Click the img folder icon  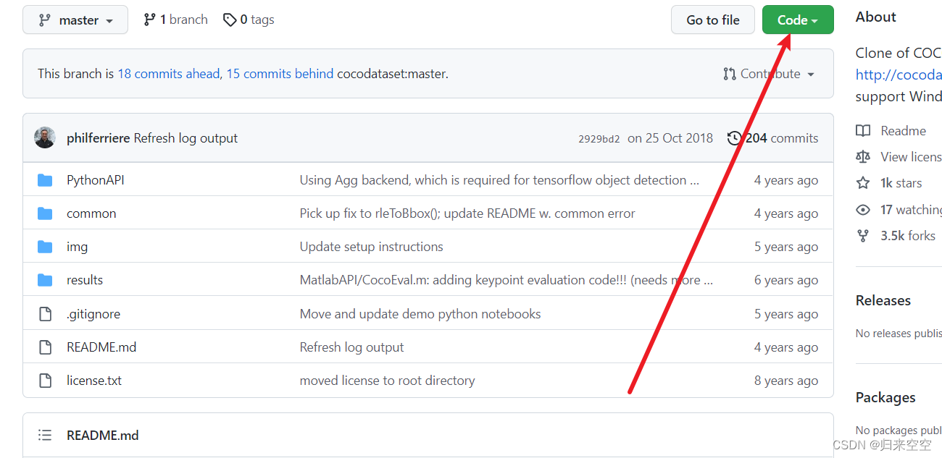[x=45, y=247]
